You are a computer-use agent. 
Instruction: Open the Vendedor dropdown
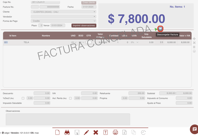[x=64, y=16]
